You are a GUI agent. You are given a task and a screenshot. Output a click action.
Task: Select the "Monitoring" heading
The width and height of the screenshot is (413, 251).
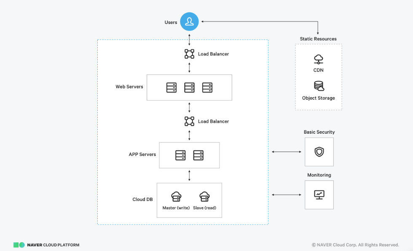coord(319,175)
